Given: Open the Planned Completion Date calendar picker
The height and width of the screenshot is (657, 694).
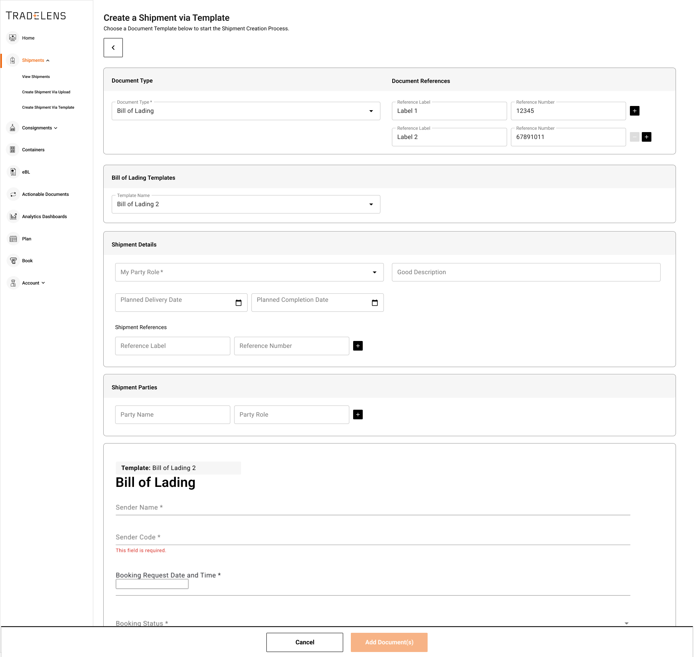Looking at the screenshot, I should point(375,303).
